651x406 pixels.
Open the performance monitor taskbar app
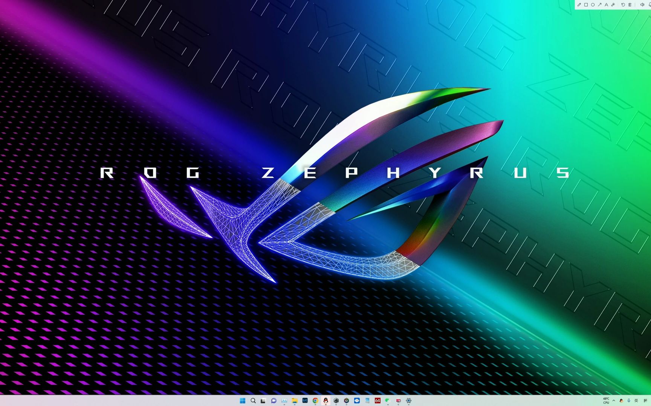284,401
